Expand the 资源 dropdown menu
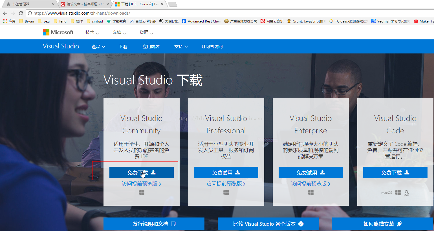 click(146, 32)
